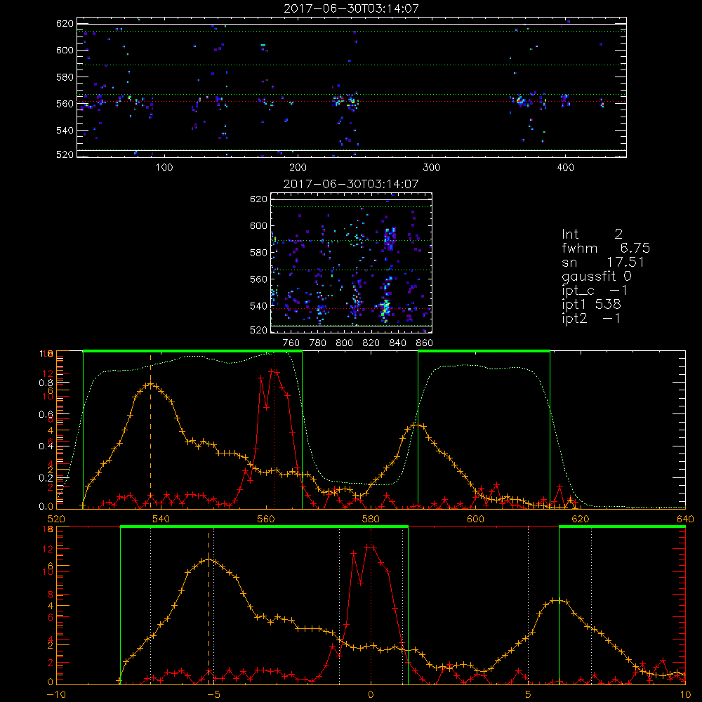Click x-axis label 760 on middle plot
The height and width of the screenshot is (702, 702).
pos(291,343)
